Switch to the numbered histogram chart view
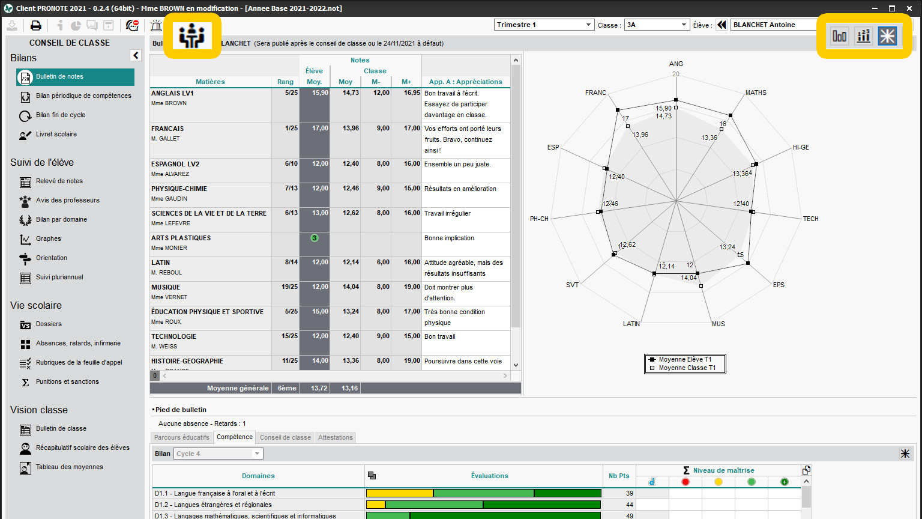Image resolution: width=922 pixels, height=519 pixels. coord(863,36)
